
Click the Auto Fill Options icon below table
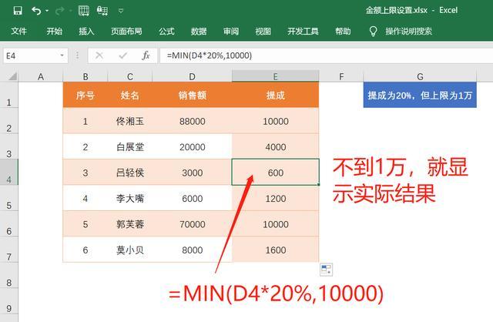point(326,269)
